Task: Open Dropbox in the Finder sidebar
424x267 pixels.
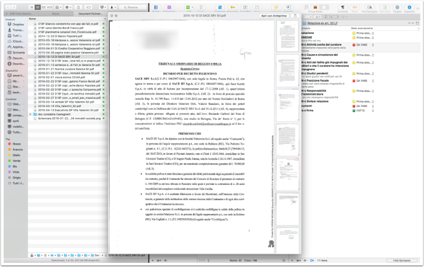Action: coord(18,24)
